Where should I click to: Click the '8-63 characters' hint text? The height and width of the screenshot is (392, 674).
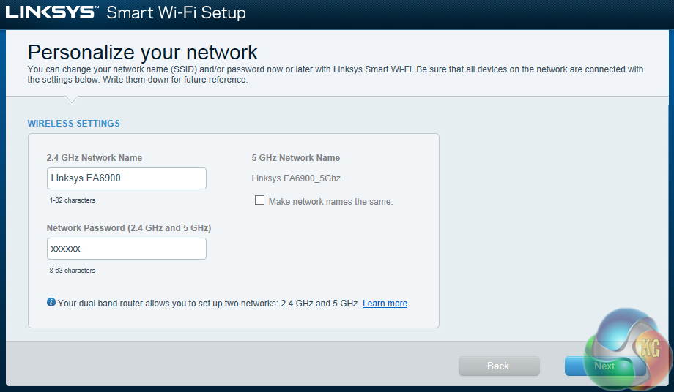click(x=73, y=271)
